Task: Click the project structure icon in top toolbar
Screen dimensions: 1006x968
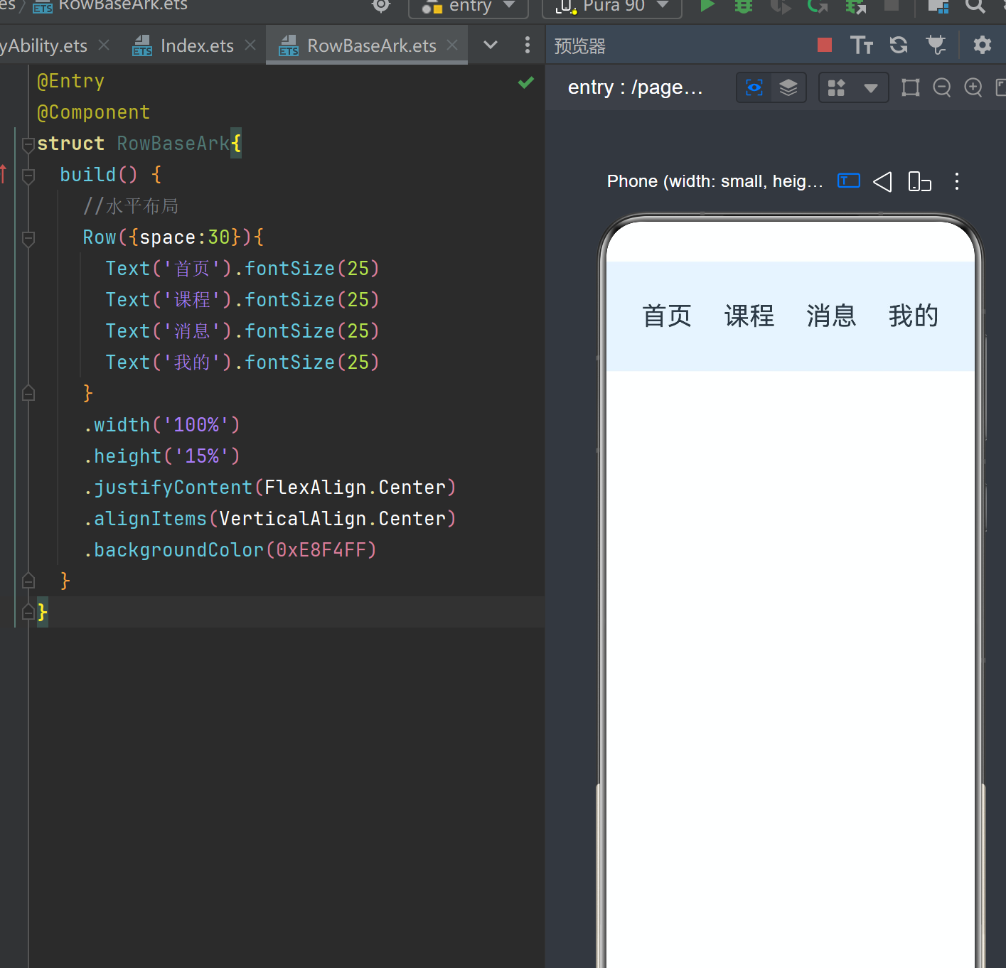Action: tap(938, 6)
